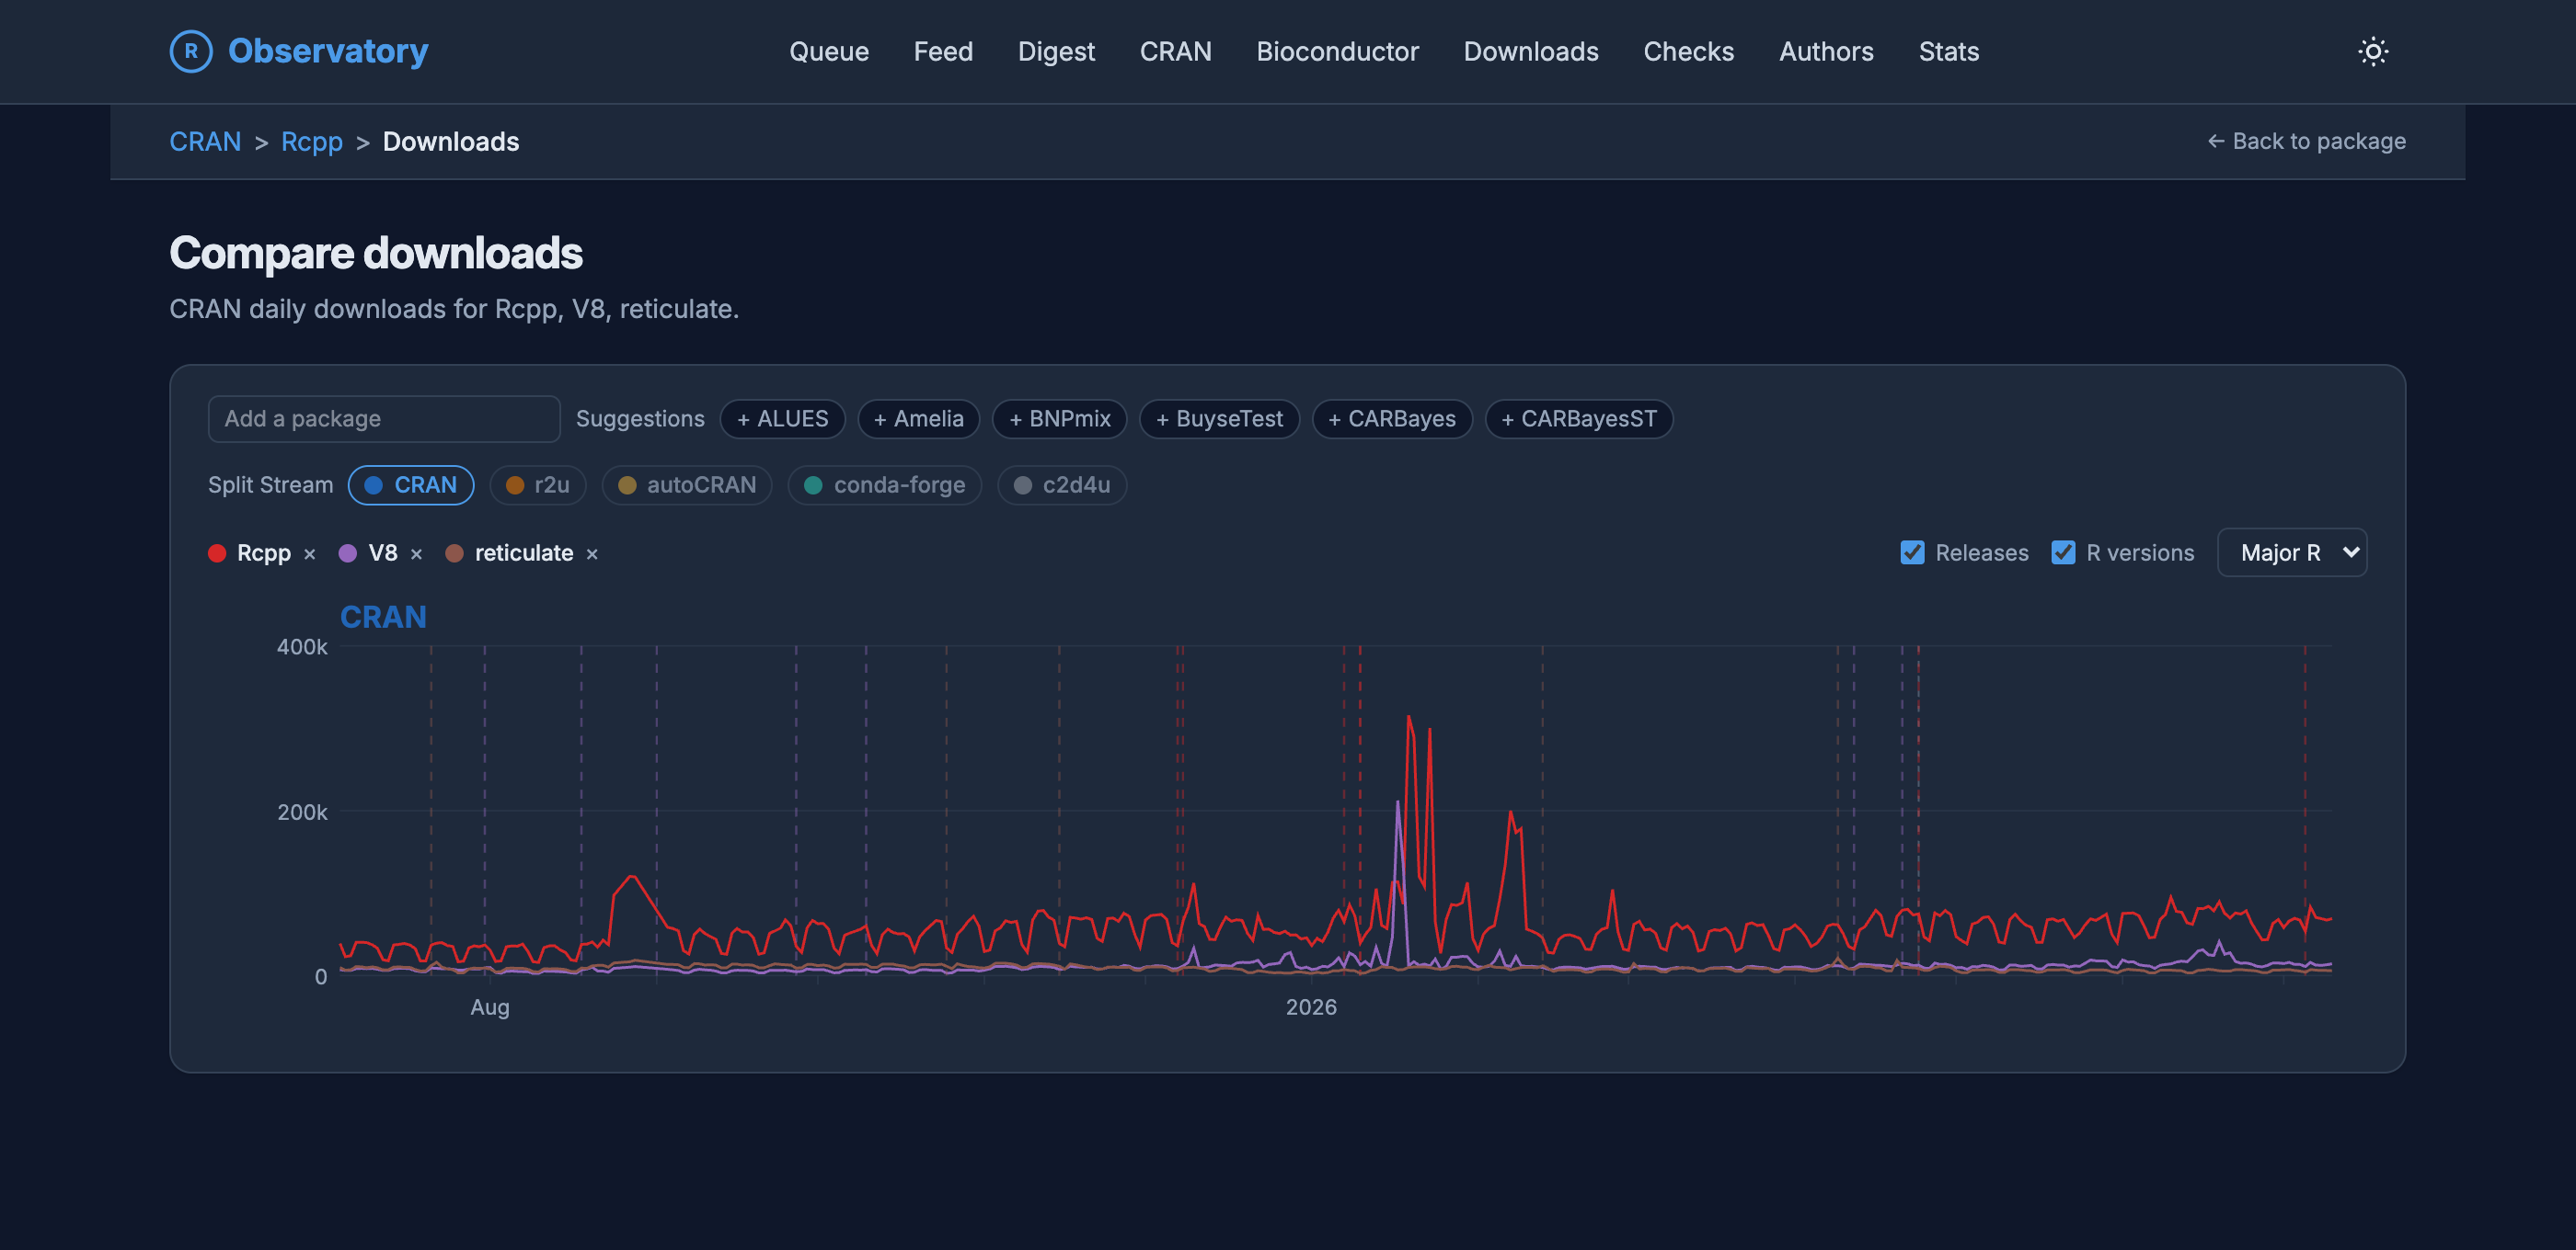Click the V8 legend label
2576x1250 pixels.
pos(383,552)
